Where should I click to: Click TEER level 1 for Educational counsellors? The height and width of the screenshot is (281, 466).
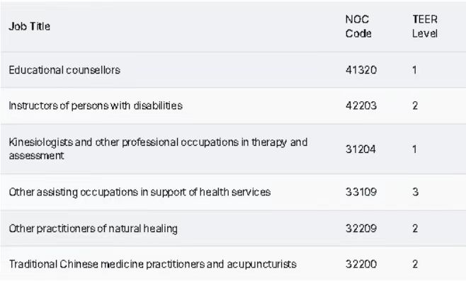point(414,70)
